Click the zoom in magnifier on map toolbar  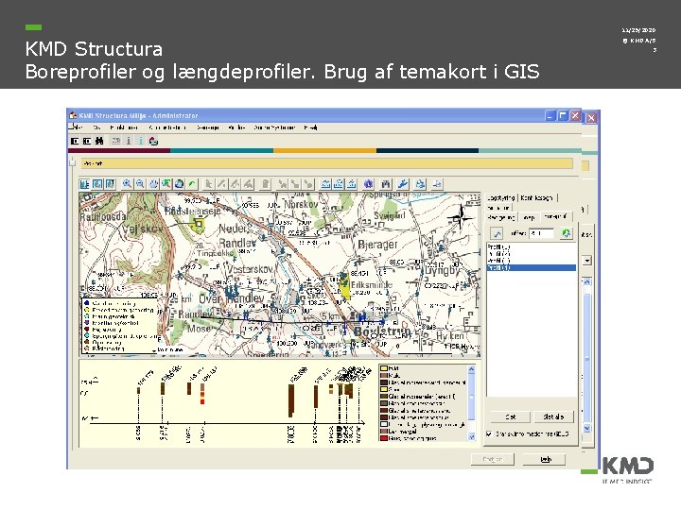[x=127, y=184]
